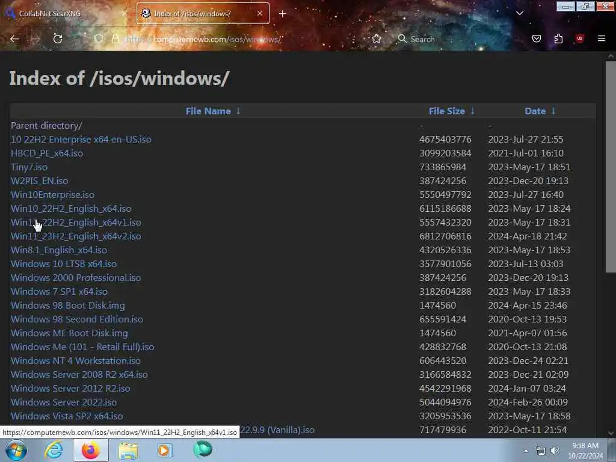616x462 pixels.
Task: Reload the page with the refresh icon
Action: pos(58,39)
